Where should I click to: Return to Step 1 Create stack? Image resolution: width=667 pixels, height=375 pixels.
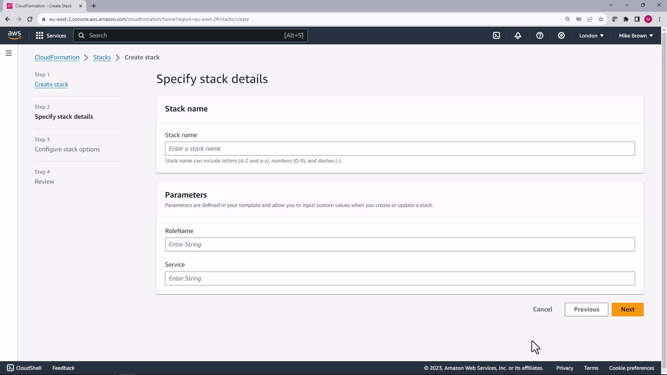[x=51, y=84]
